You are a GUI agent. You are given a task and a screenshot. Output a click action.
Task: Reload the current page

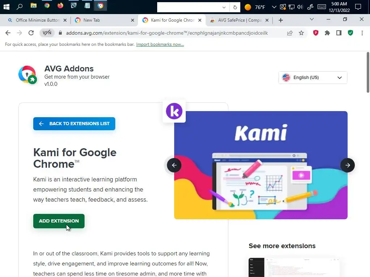31,33
